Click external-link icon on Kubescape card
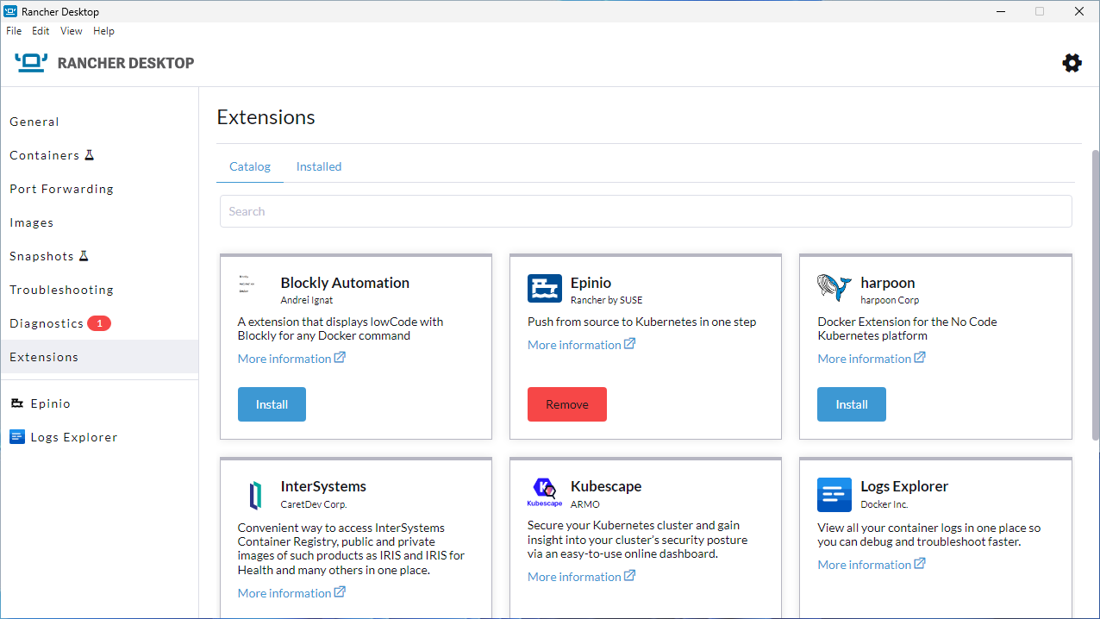Viewport: 1100px width, 619px height. click(x=629, y=576)
